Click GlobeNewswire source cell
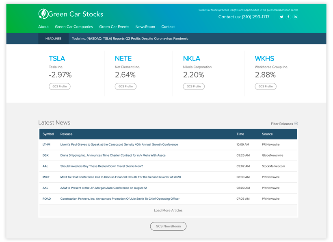The height and width of the screenshot is (242, 333). pyautogui.click(x=272, y=155)
